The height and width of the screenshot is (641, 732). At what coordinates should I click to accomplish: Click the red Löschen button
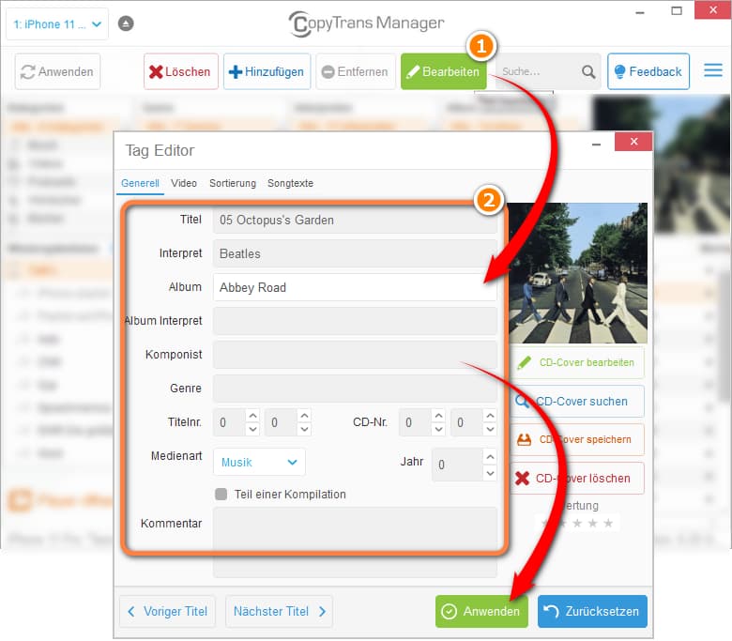pyautogui.click(x=181, y=71)
